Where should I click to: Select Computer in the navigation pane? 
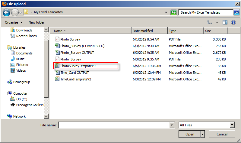(x=17, y=93)
